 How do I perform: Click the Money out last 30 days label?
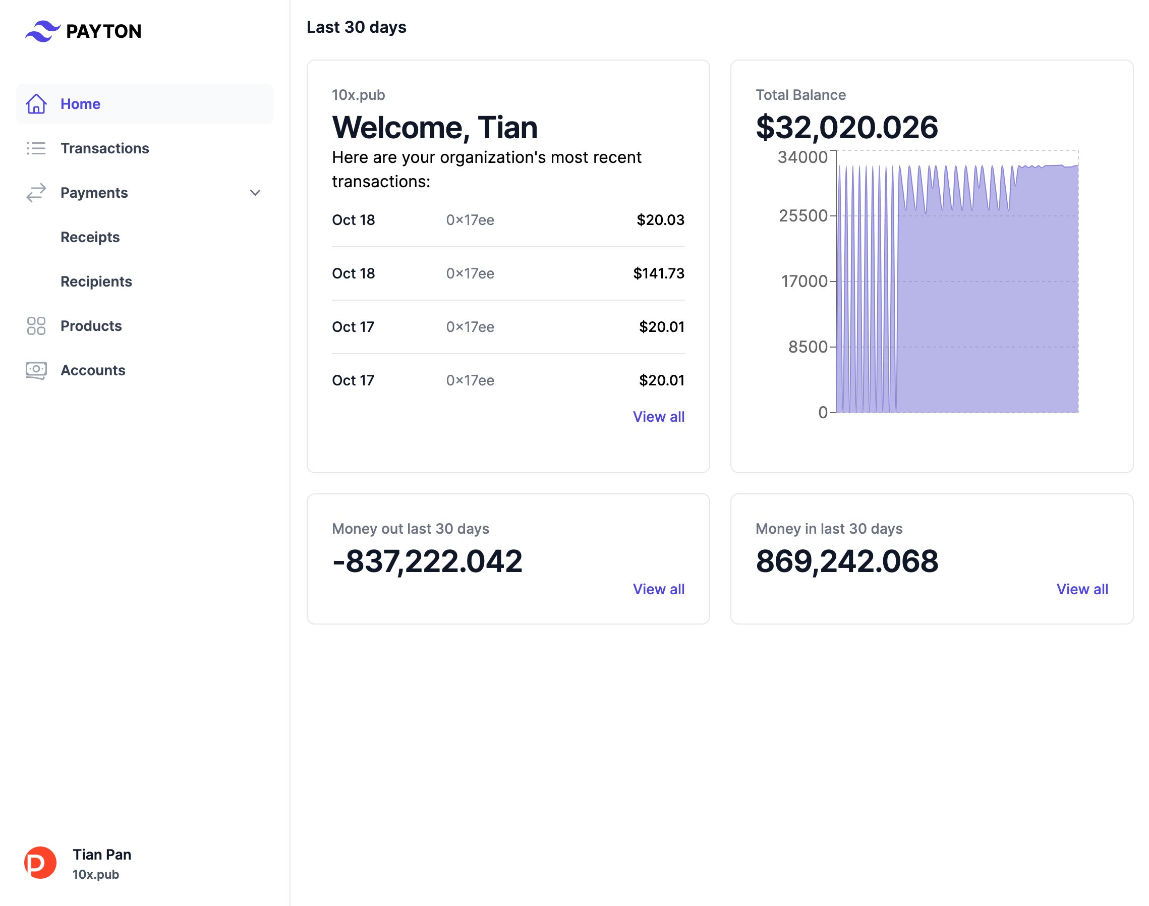[x=411, y=529]
